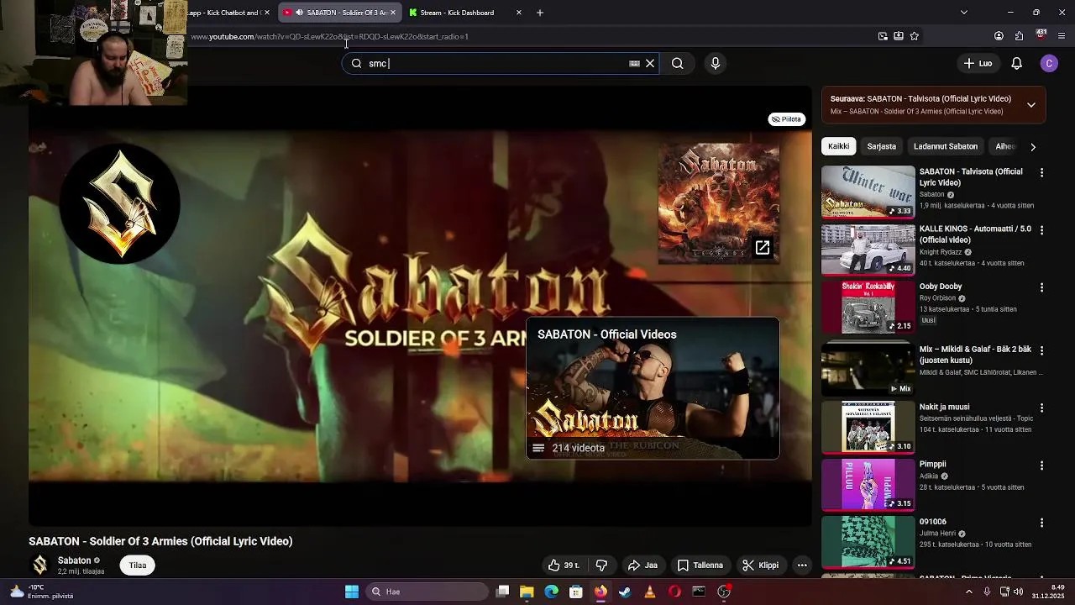Open the SABATON - Official Videos playlist card

pyautogui.click(x=653, y=388)
